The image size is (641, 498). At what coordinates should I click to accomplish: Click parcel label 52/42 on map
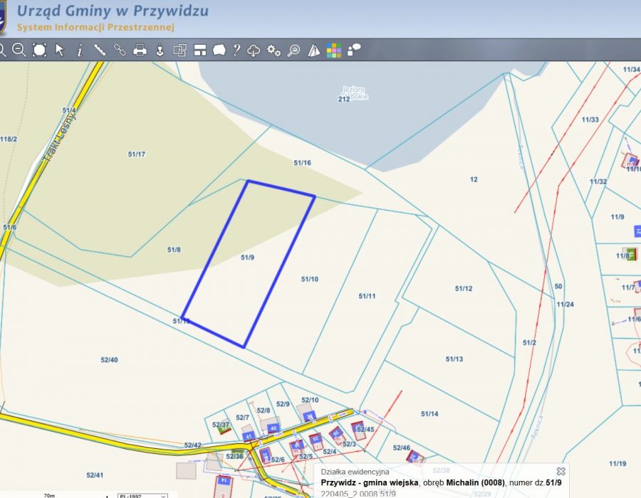tap(192, 445)
